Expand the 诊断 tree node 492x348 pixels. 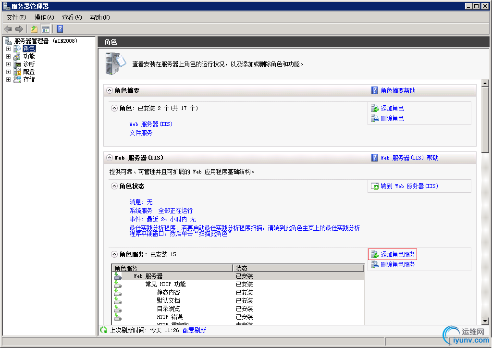[9, 64]
